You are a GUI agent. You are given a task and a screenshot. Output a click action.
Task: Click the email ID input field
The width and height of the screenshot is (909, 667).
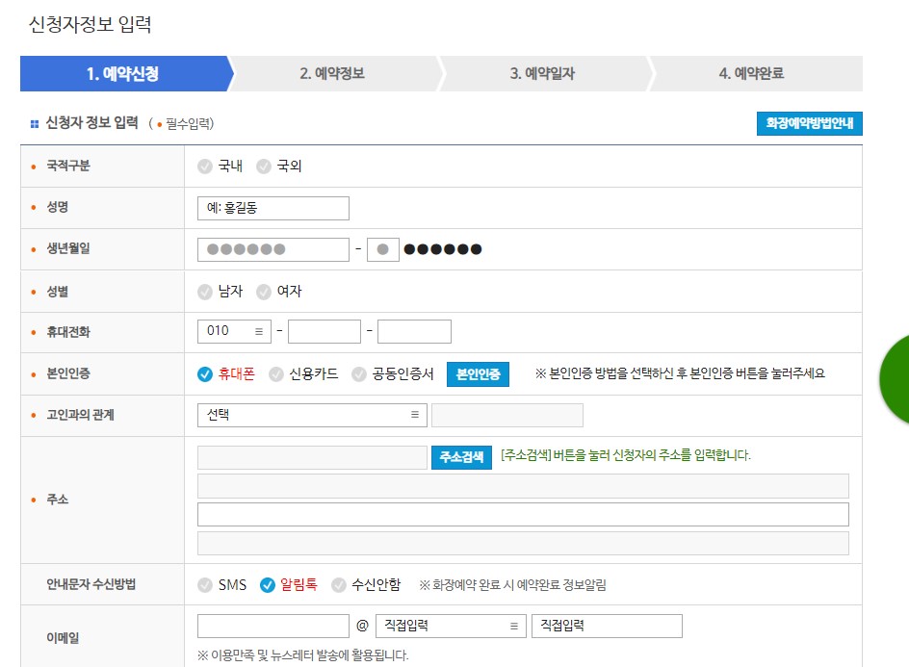[x=273, y=626]
